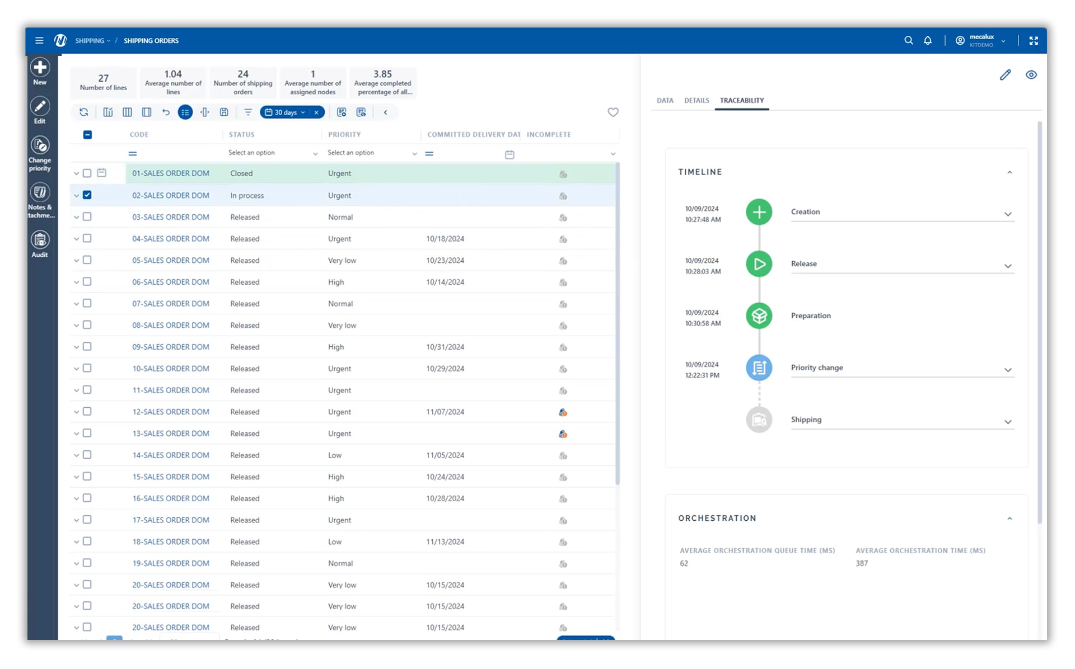Click the select-all checkbox in the header
The width and height of the screenshot is (1075, 669).
coord(87,134)
